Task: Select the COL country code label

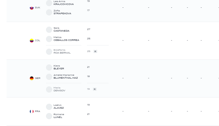Action: click(37, 41)
